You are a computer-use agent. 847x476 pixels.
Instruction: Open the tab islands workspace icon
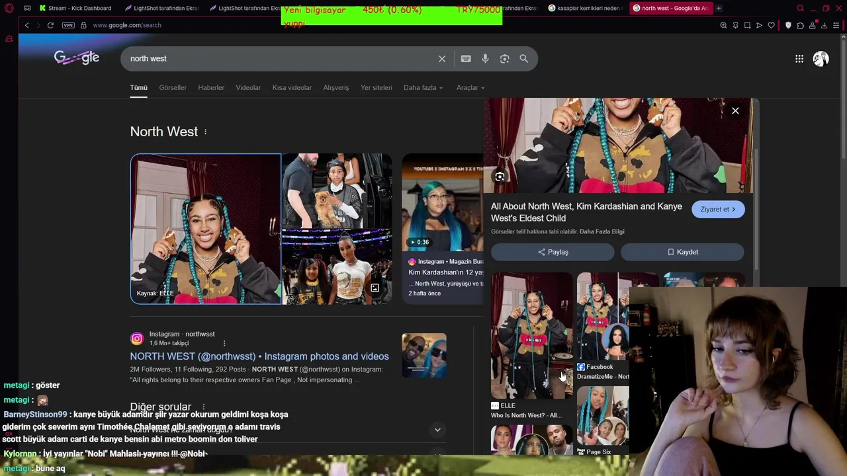pyautogui.click(x=27, y=8)
